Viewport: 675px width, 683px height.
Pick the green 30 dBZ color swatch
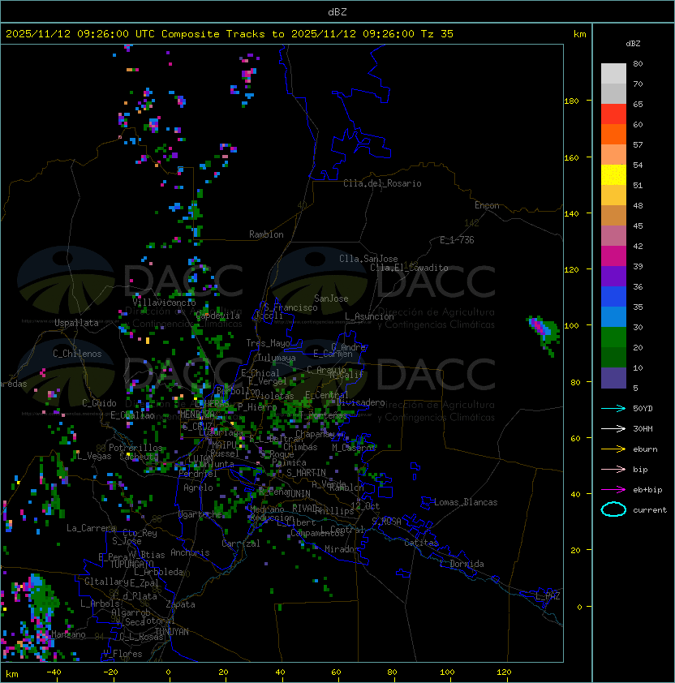[613, 337]
